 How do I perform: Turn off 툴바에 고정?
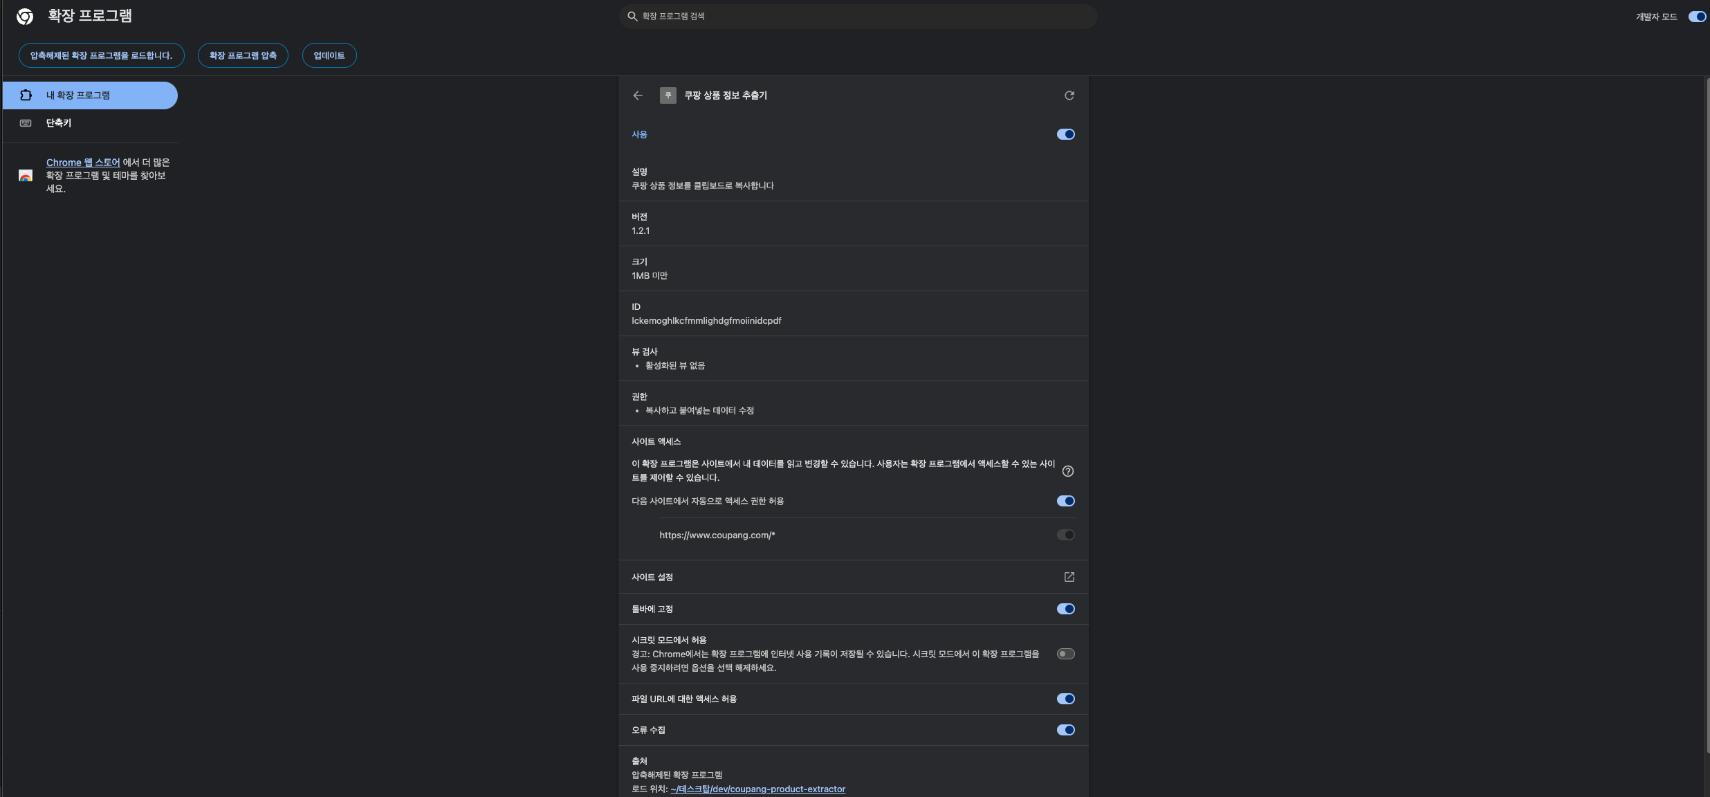tap(1065, 609)
